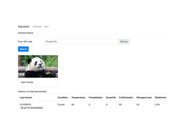Click the Co2Emission column header
This screenshot has width=192, height=137.
click(x=126, y=97)
